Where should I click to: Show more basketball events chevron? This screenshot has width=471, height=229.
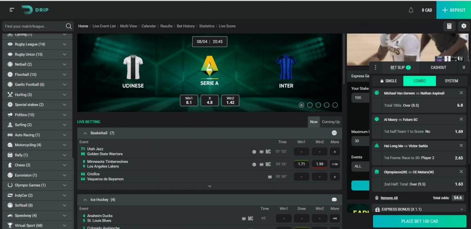[x=210, y=186]
